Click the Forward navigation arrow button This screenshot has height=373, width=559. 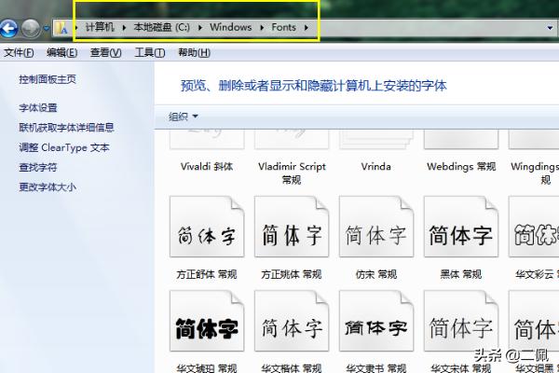(x=31, y=28)
